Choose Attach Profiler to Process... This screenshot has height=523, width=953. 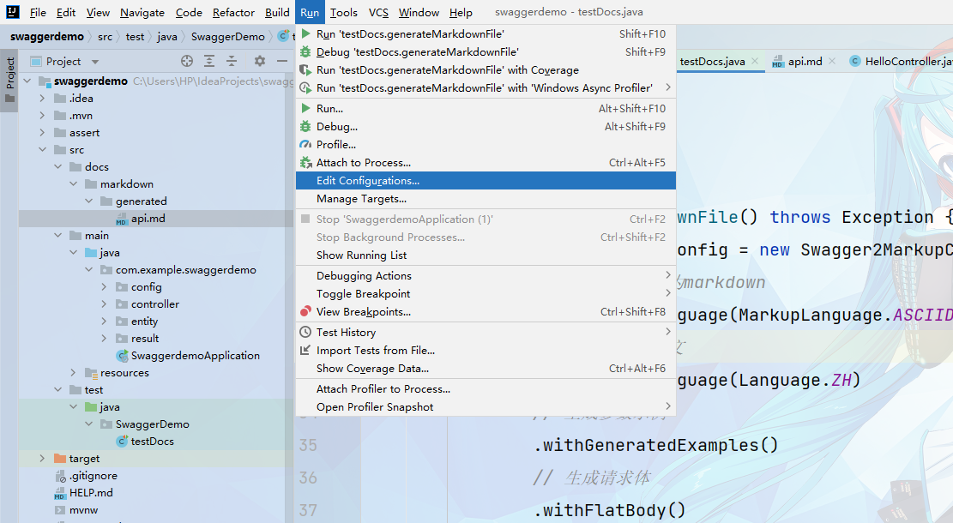pyautogui.click(x=486, y=388)
